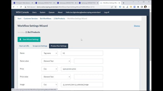Open the extensions puzzle icon
The image size is (163, 91).
138,7
